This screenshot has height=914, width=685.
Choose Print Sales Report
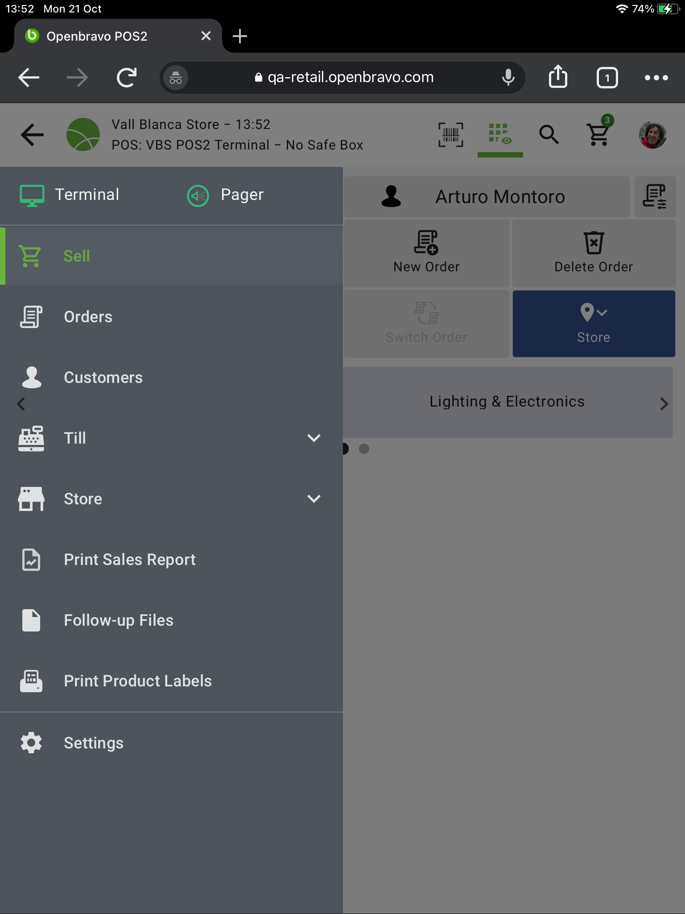(171, 560)
